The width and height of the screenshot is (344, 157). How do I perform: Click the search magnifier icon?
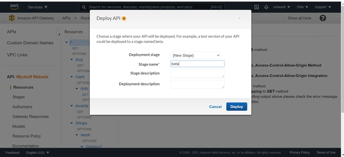[84, 7]
